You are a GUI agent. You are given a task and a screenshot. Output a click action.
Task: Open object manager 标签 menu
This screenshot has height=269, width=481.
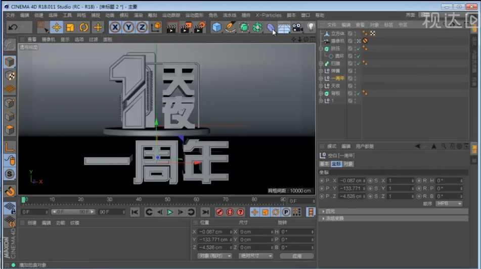pos(388,25)
